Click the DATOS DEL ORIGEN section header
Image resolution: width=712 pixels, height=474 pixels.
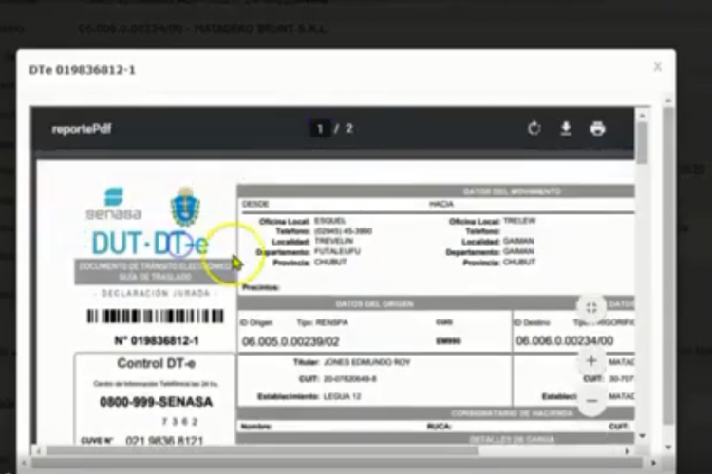(375, 303)
